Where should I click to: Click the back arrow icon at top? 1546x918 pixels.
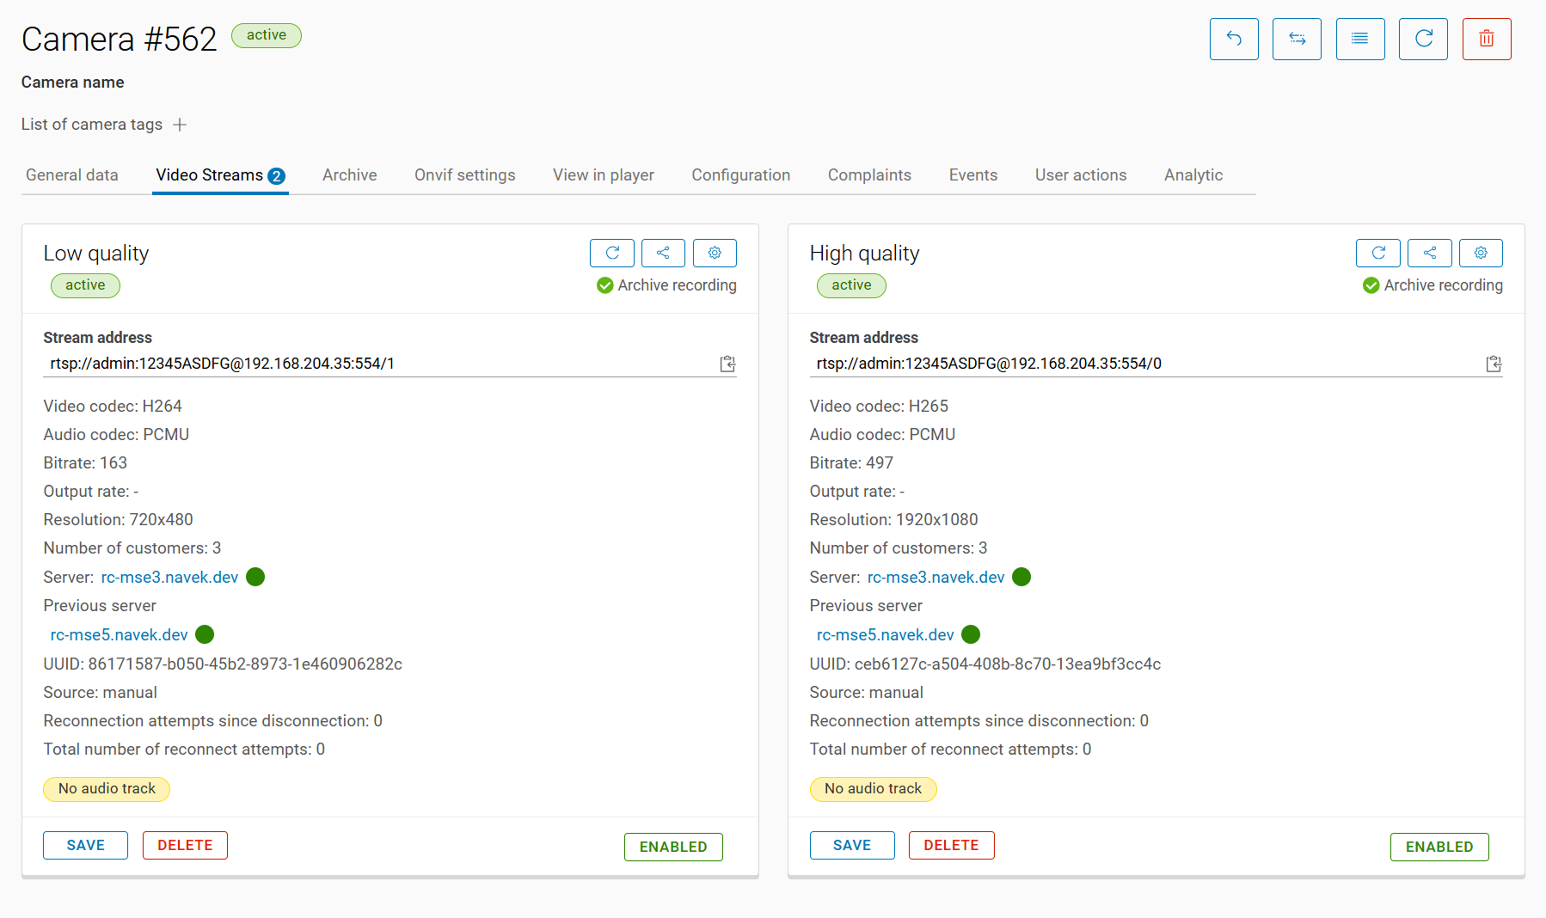coord(1233,39)
